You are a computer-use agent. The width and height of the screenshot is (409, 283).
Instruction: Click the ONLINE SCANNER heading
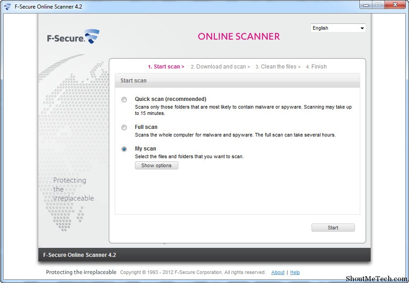pyautogui.click(x=239, y=37)
